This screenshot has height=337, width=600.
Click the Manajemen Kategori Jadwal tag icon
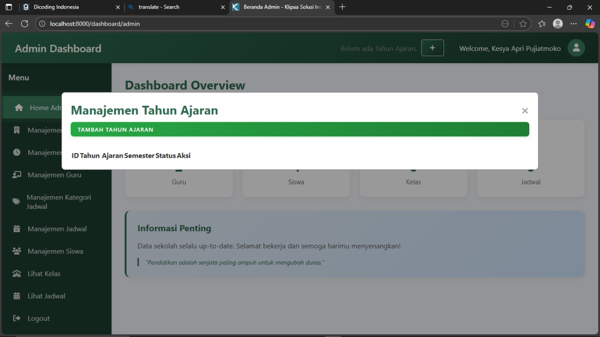click(16, 202)
